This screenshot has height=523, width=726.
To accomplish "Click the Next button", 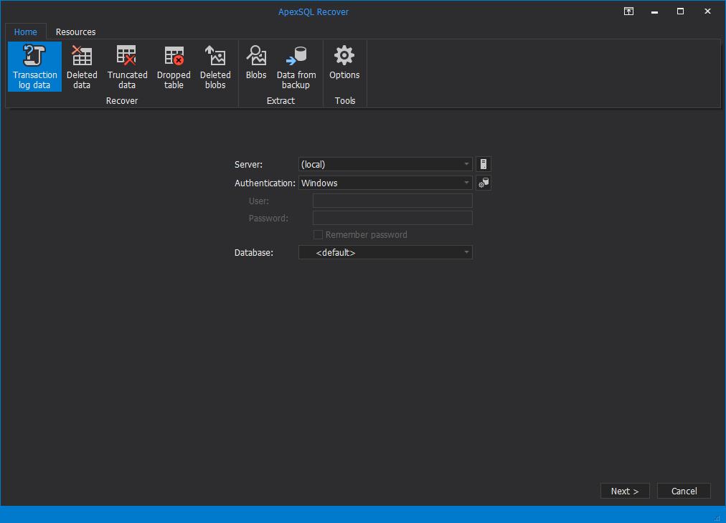I will 625,491.
